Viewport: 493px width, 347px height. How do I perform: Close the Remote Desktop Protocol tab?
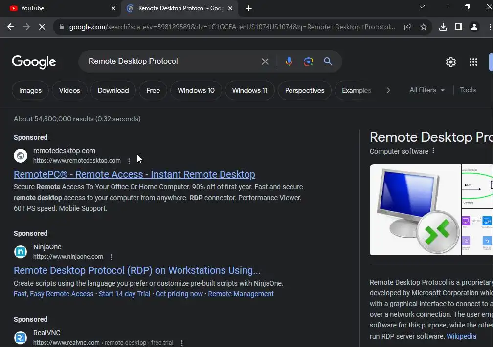click(x=230, y=8)
